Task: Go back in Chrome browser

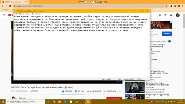Action: click(x=3, y=6)
